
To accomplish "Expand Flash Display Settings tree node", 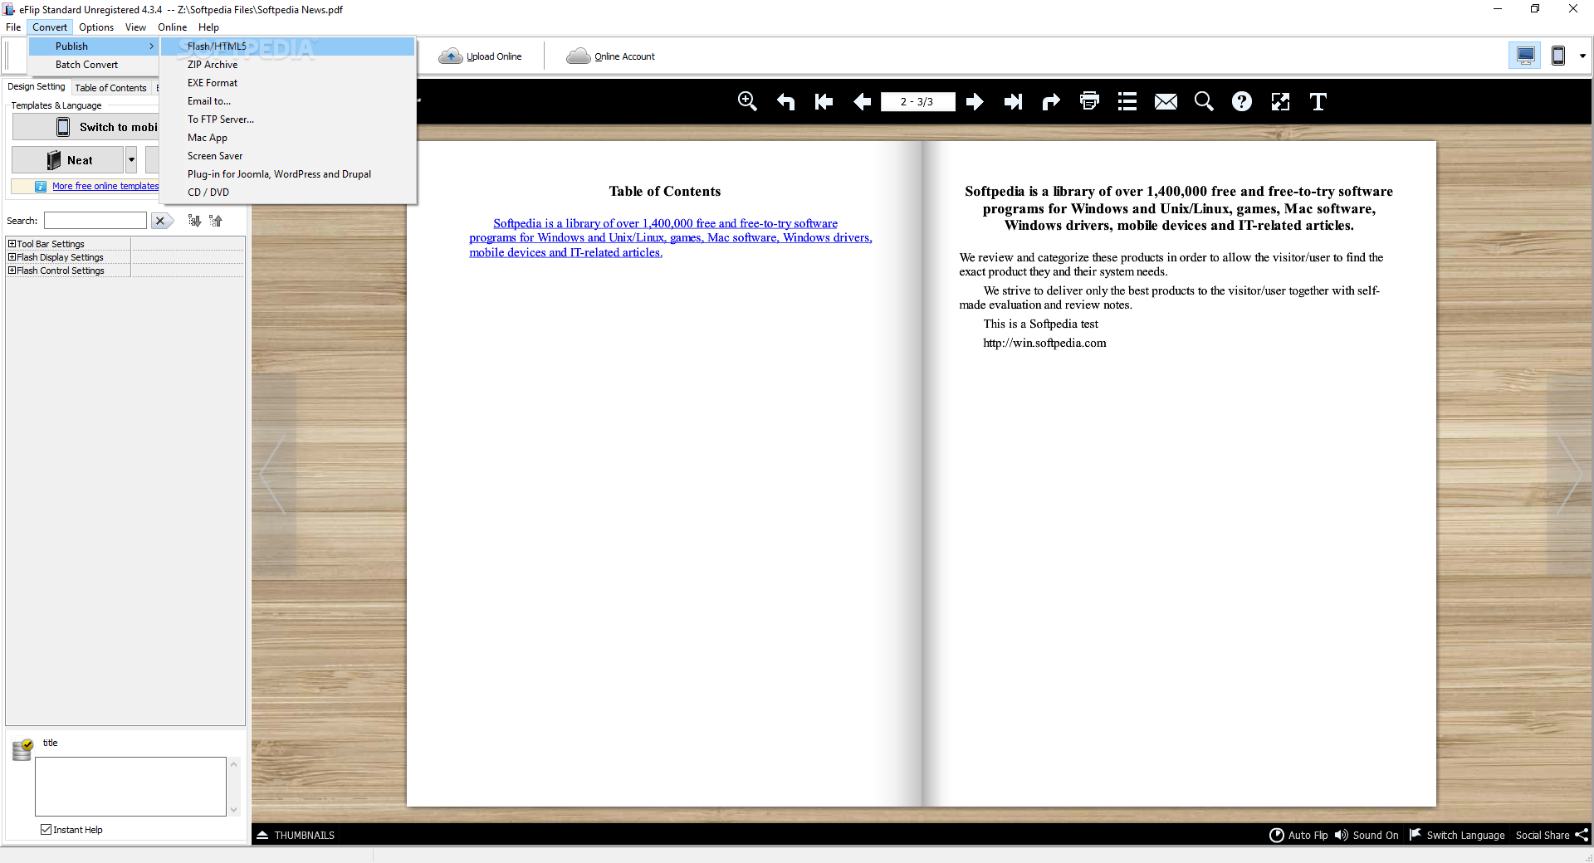I will click(x=12, y=257).
